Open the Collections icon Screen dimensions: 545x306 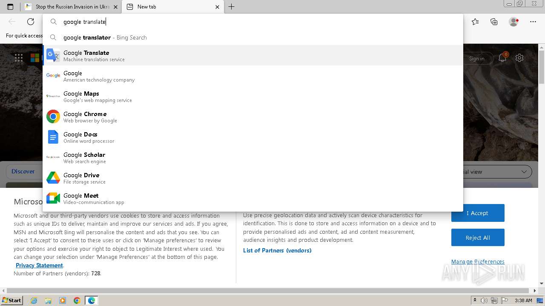[x=494, y=22]
